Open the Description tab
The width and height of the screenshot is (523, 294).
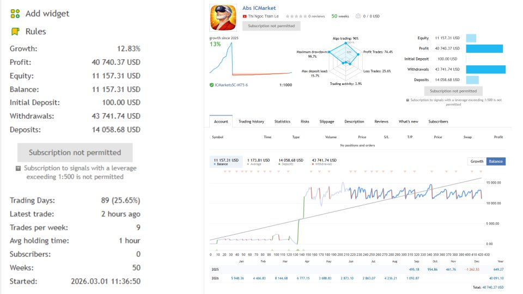(x=354, y=121)
